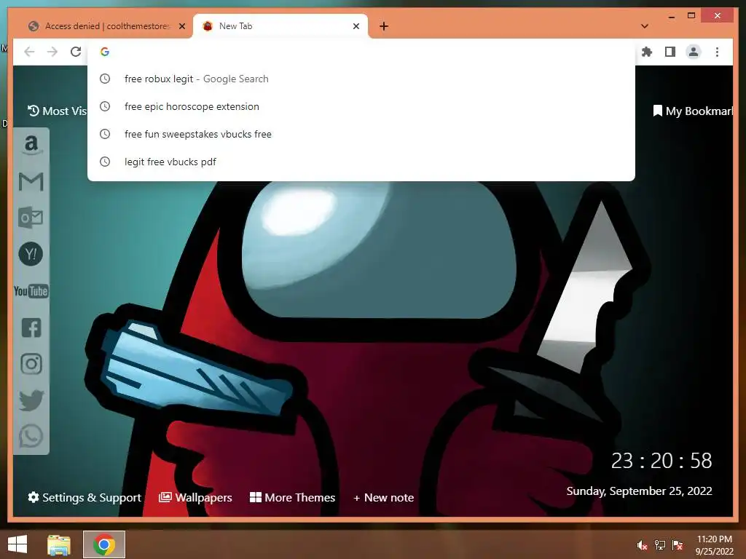The height and width of the screenshot is (559, 746).
Task: Open the Windows Start button
Action: [x=17, y=544]
